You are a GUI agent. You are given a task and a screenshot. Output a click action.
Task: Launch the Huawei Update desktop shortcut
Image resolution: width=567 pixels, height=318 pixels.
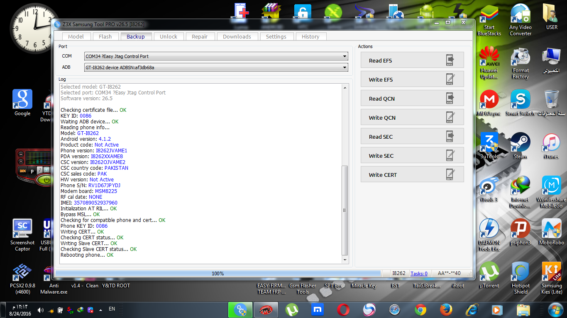tap(489, 63)
